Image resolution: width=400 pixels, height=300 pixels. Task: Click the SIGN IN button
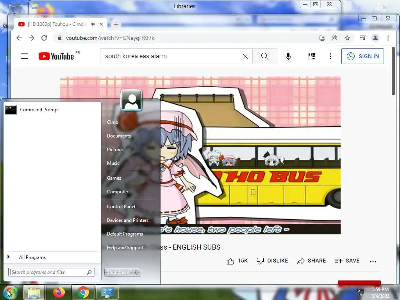tap(362, 56)
